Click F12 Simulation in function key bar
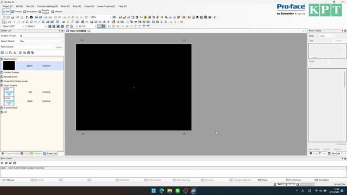This screenshot has width=347, height=195. coord(322,180)
